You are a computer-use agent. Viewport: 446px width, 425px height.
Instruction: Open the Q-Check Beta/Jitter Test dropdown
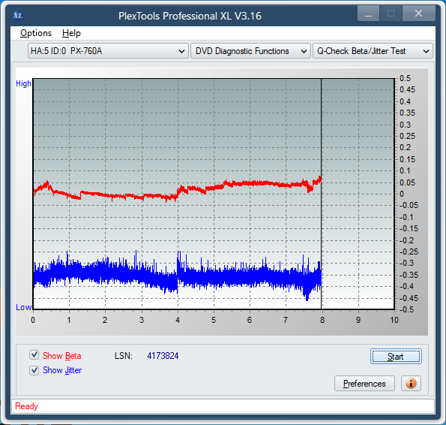pyautogui.click(x=373, y=51)
